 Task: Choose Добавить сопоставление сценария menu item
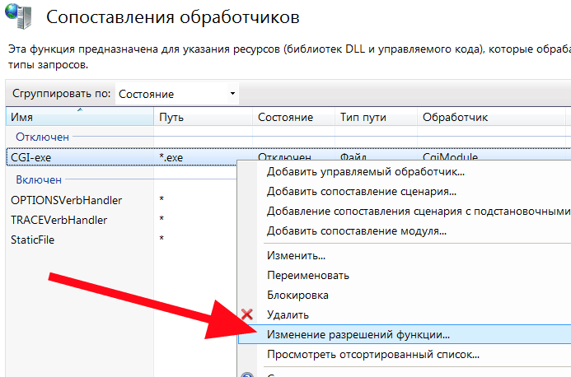click(x=362, y=192)
